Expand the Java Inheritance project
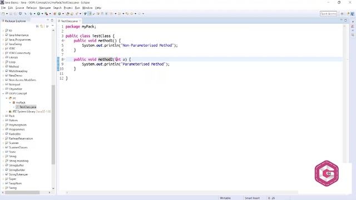This screenshot has width=356, height=200. pyautogui.click(x=3, y=35)
